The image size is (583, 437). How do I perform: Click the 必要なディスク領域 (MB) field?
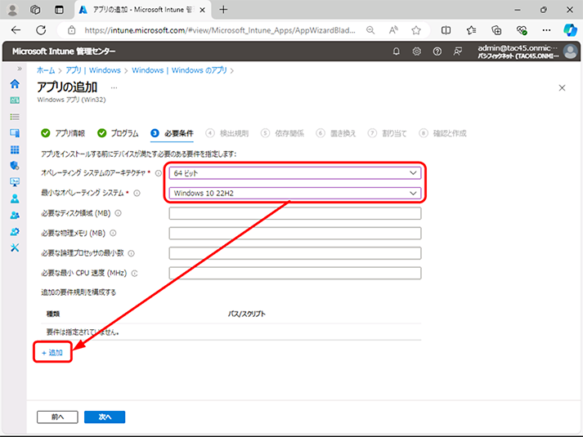tap(295, 213)
